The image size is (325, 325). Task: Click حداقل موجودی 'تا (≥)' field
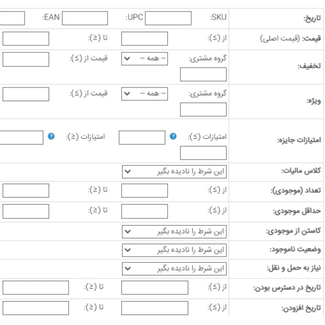point(25,211)
